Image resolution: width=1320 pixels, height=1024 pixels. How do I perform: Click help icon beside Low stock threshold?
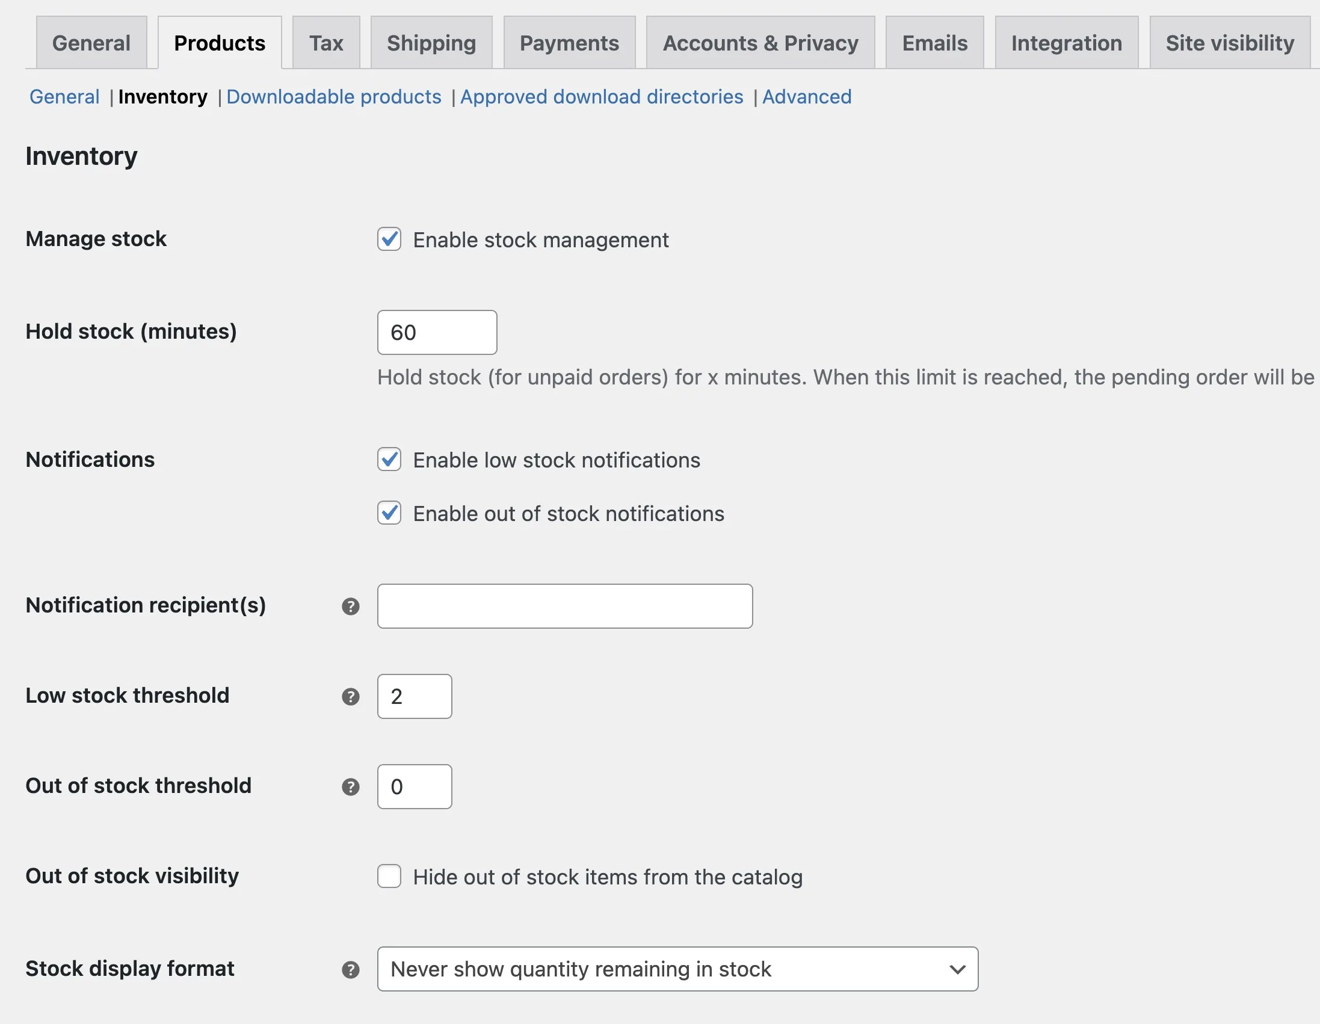pyautogui.click(x=351, y=696)
